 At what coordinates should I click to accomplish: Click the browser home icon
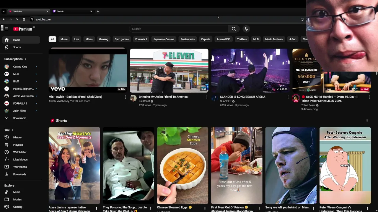[x=24, y=19]
